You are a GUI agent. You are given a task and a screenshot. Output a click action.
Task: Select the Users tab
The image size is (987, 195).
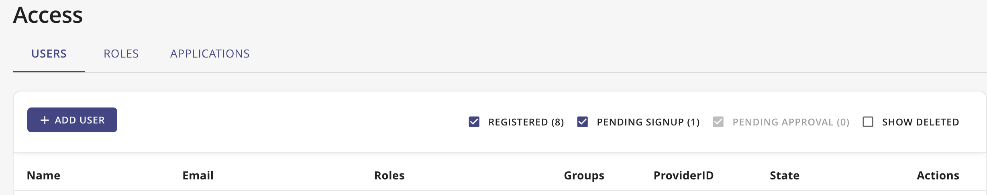tap(49, 54)
